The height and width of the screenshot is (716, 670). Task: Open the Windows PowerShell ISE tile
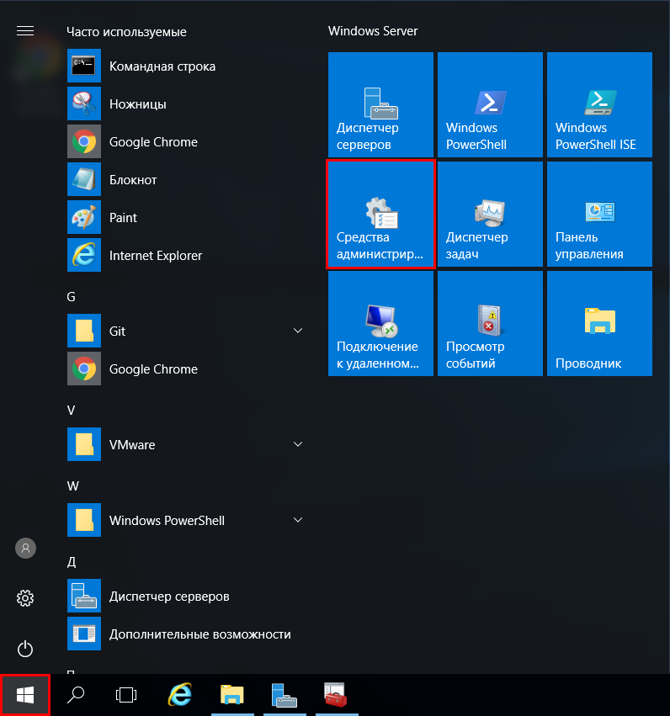point(599,105)
